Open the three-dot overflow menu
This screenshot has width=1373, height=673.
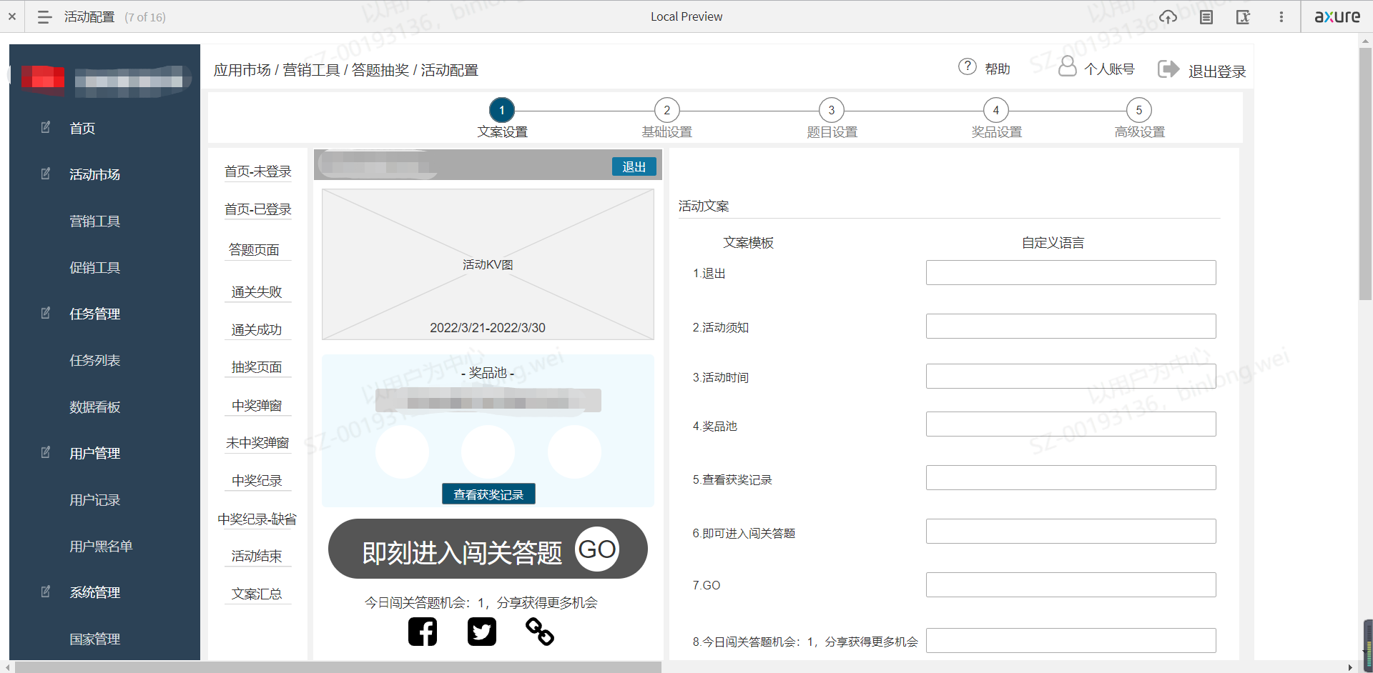pos(1281,17)
